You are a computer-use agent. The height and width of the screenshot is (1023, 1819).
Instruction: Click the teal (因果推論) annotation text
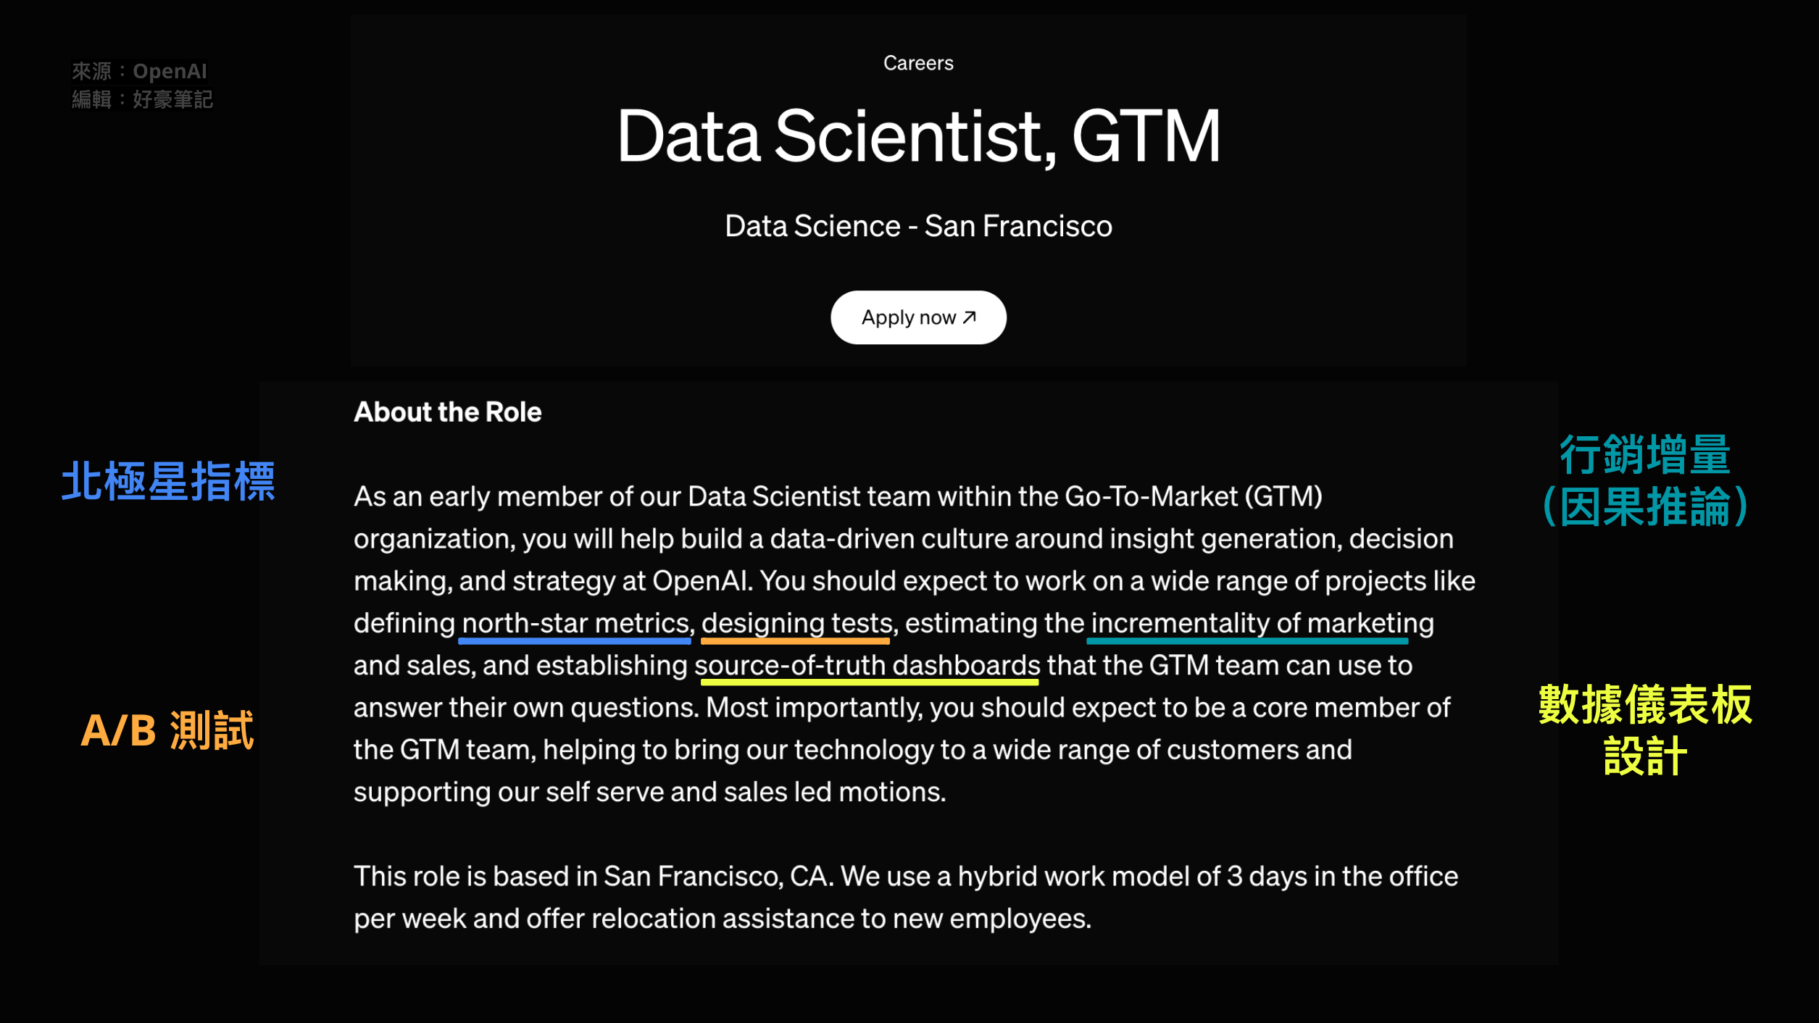[1645, 506]
